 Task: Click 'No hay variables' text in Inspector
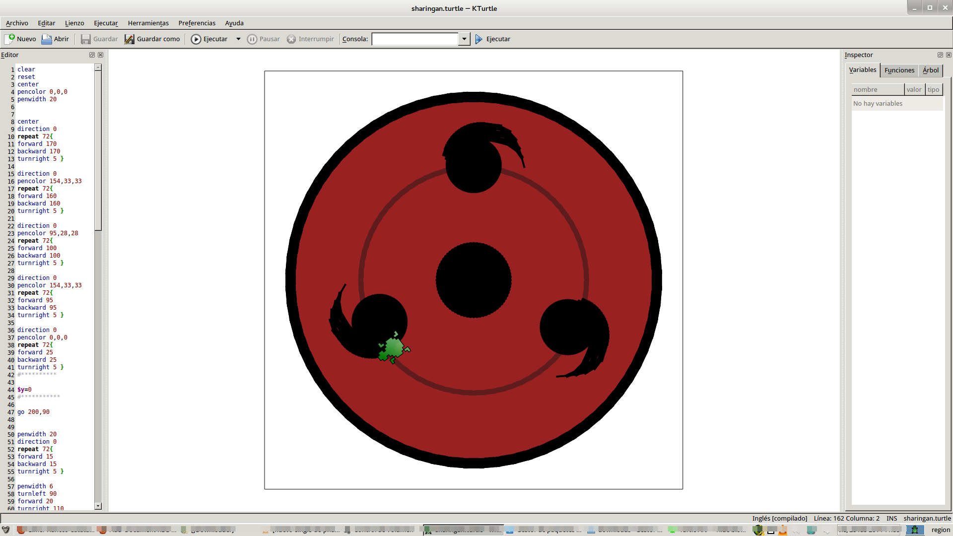point(878,103)
